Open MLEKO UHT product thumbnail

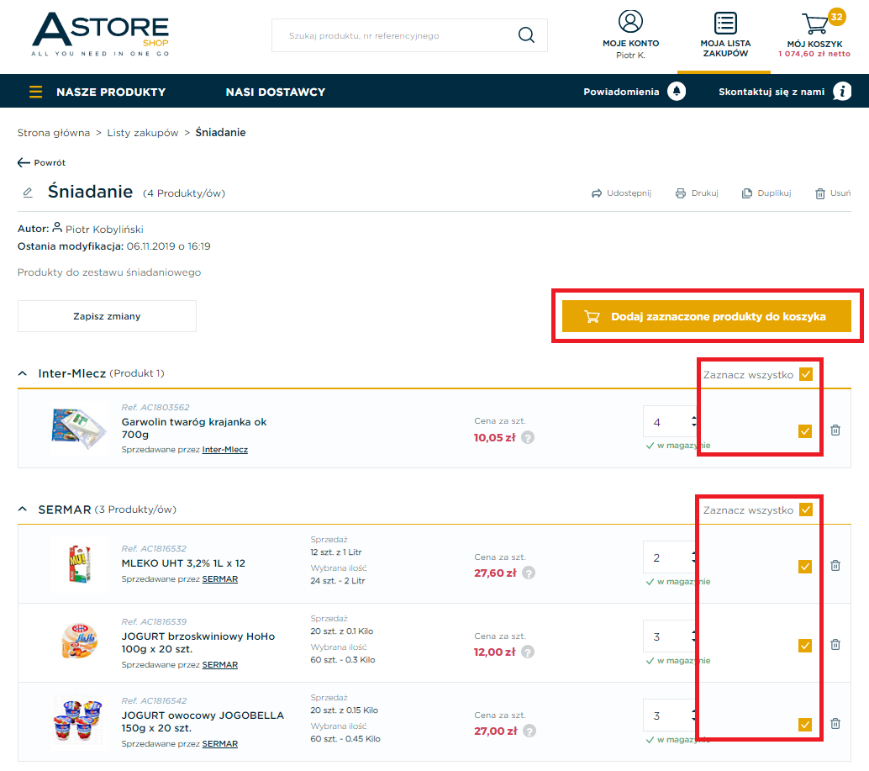point(79,563)
